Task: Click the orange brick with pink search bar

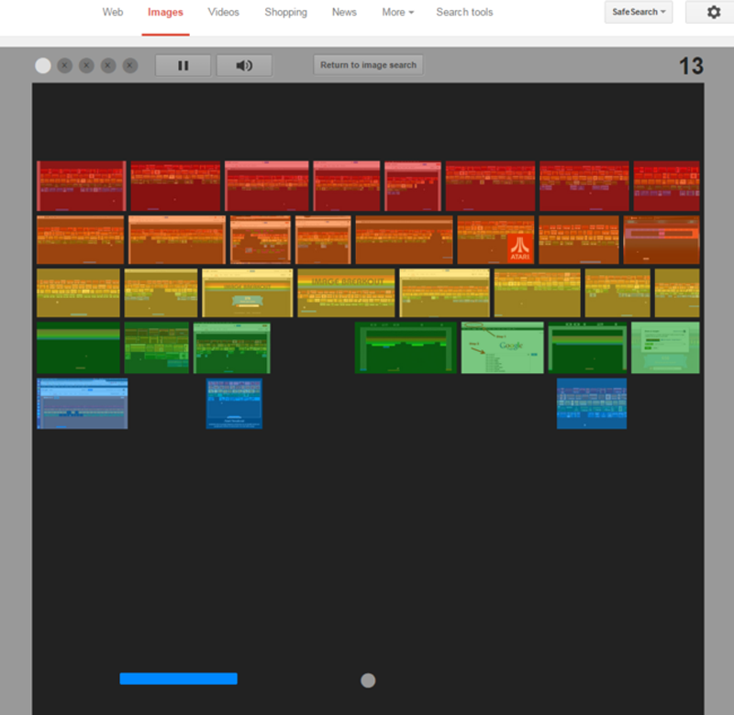Action: 662,240
